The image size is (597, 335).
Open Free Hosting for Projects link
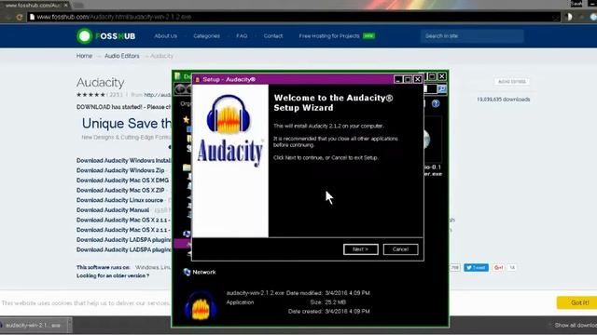click(329, 35)
